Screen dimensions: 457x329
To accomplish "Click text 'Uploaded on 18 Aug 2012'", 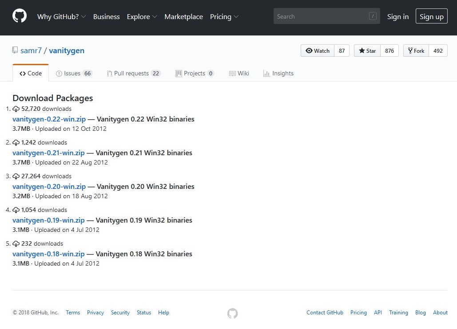I will tap(72, 196).
